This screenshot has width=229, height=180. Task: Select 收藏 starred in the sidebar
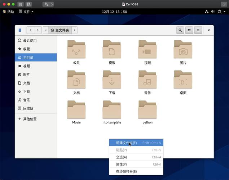tap(36, 49)
